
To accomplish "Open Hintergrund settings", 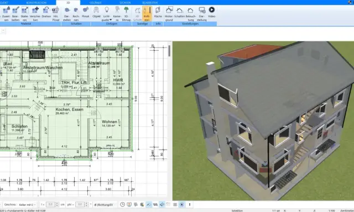I will pos(169,13).
